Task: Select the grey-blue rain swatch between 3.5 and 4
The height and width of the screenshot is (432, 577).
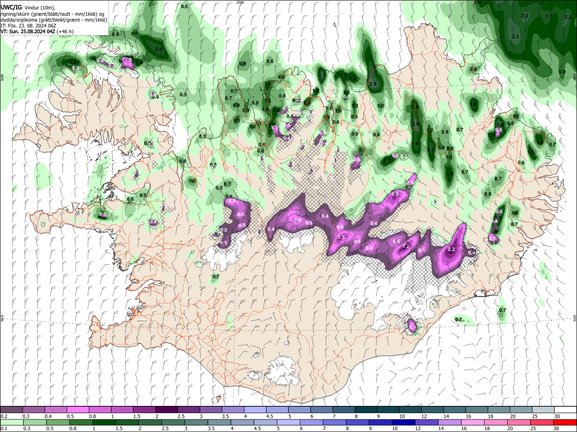Action: [219, 422]
